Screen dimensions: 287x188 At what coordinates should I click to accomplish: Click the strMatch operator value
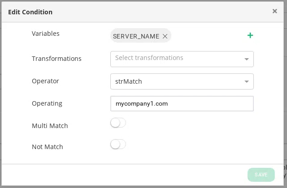pos(129,81)
